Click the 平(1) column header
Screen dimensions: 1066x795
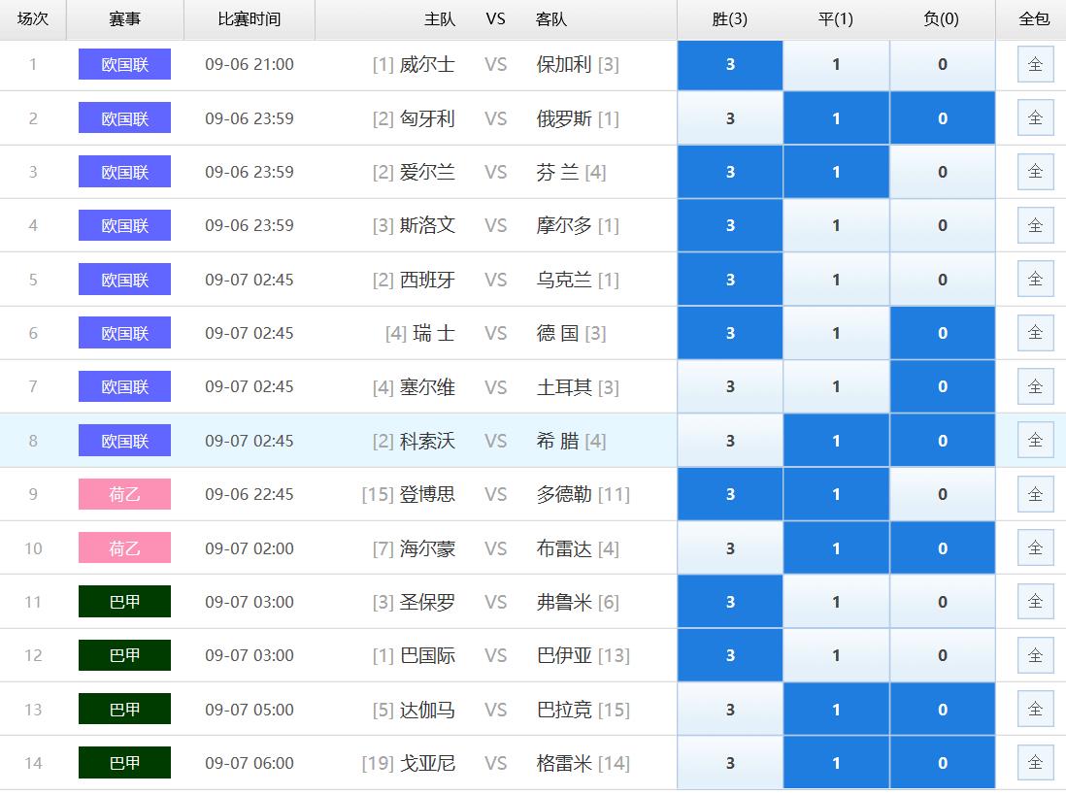coord(836,19)
